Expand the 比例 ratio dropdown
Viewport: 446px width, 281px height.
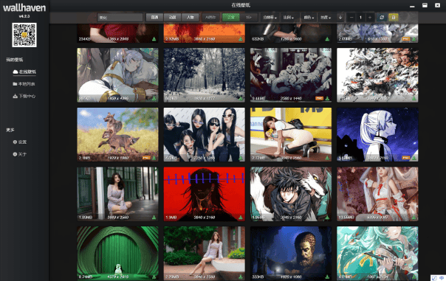[288, 17]
